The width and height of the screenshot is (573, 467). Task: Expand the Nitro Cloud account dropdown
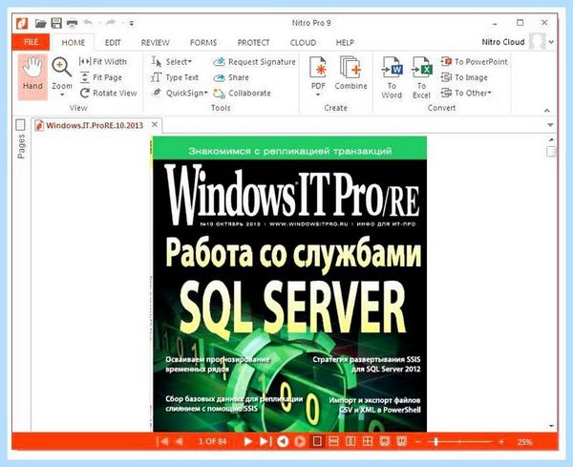pos(551,42)
